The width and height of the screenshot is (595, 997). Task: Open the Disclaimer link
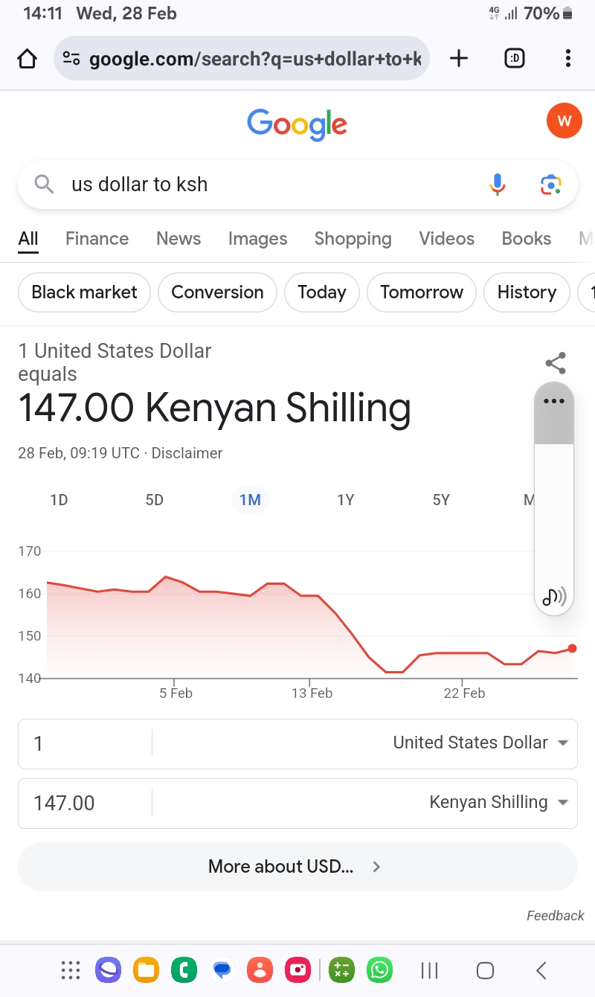coord(187,453)
